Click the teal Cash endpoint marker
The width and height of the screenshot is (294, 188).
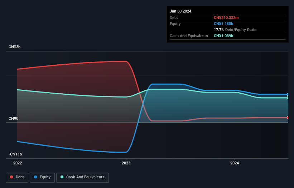pos(288,98)
